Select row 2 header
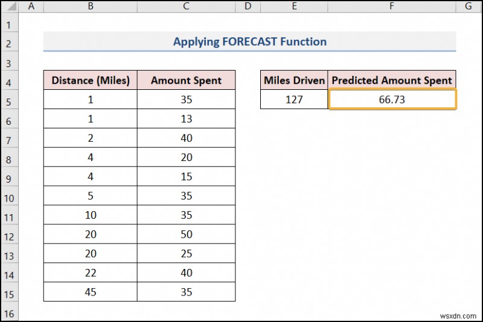This screenshot has width=483, height=322. (10, 42)
